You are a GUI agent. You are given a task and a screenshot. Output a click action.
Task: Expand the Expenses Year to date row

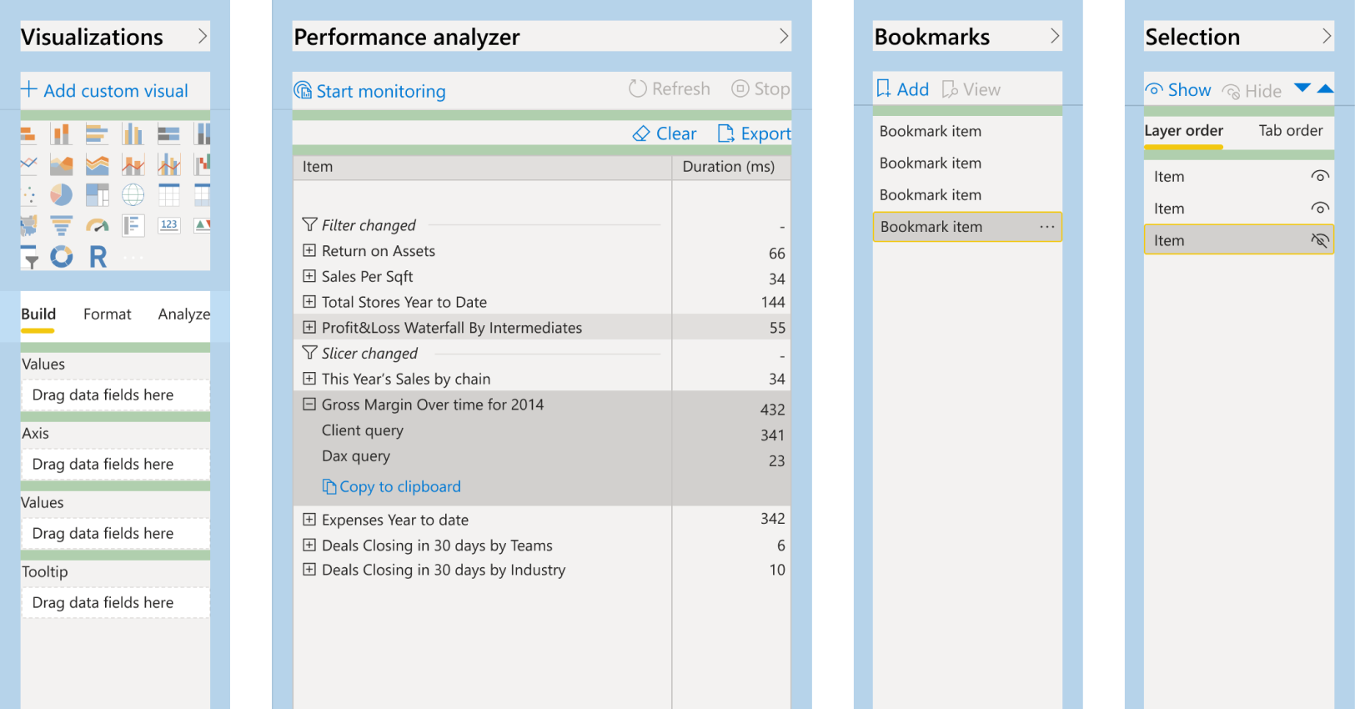pyautogui.click(x=309, y=520)
